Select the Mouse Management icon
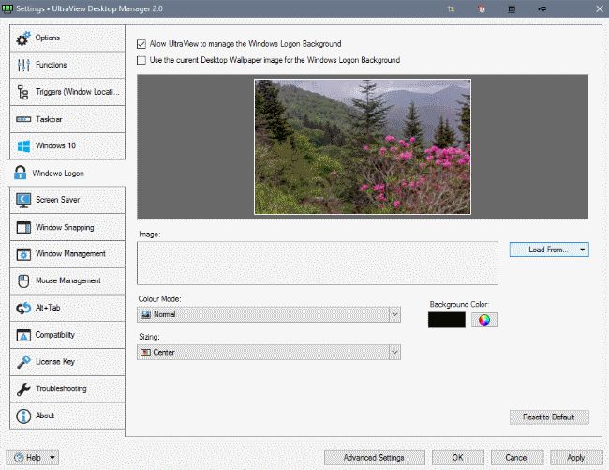Viewport: 609px width, 470px height. [24, 280]
